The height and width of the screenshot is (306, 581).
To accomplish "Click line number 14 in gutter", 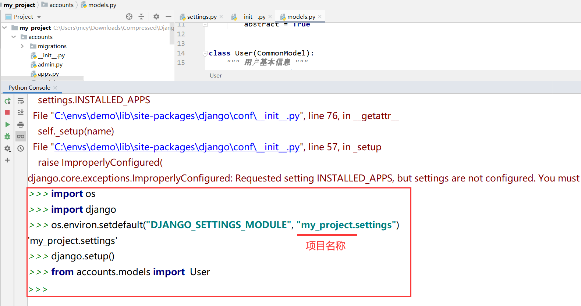I will [181, 53].
